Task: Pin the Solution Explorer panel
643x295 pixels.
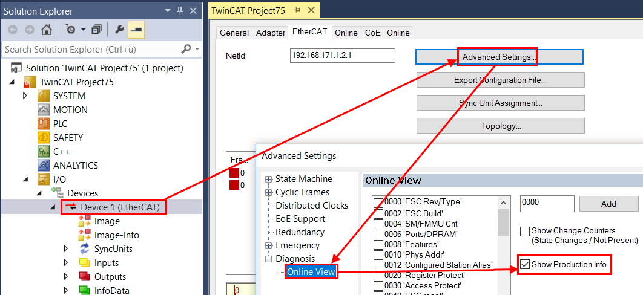Action: pos(180,11)
